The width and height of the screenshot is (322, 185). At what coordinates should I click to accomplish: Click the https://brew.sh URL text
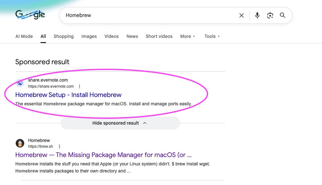pyautogui.click(x=41, y=146)
